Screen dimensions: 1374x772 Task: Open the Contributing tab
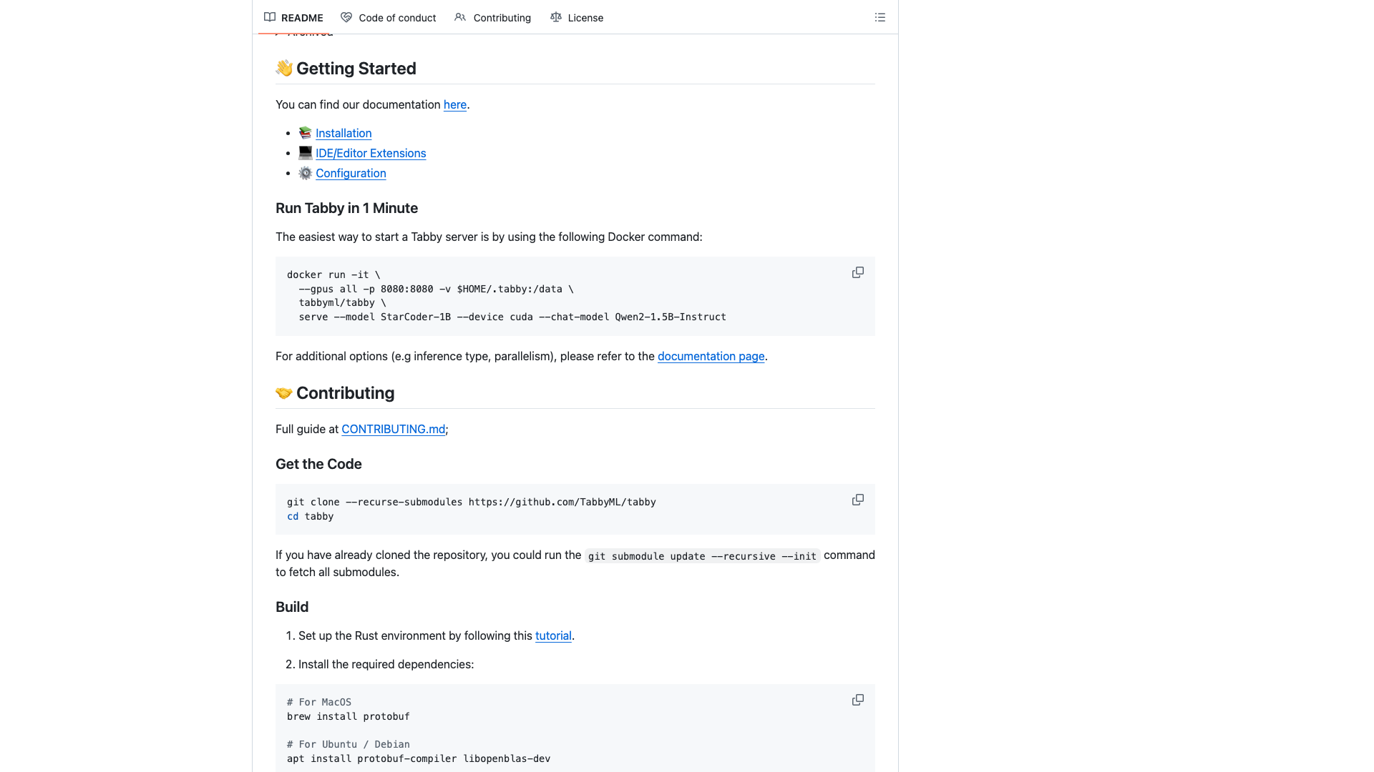tap(492, 17)
